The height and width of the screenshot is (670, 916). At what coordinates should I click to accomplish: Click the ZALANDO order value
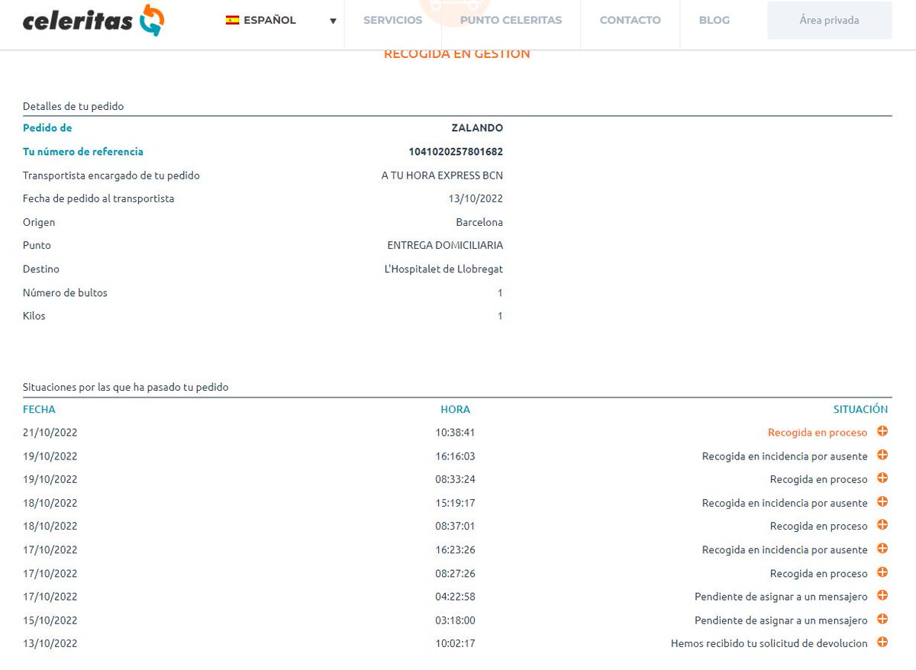(477, 128)
